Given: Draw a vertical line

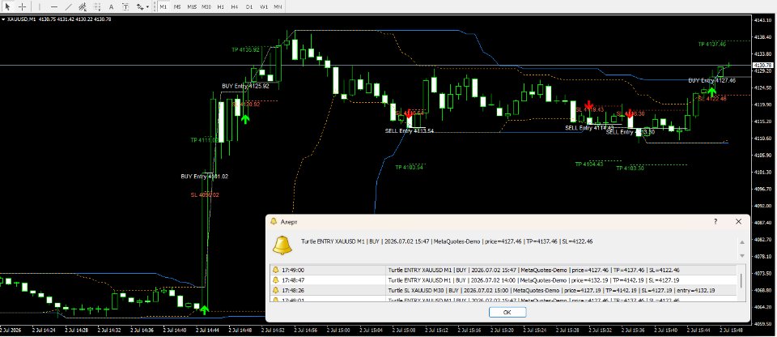Looking at the screenshot, I should tap(39, 7).
